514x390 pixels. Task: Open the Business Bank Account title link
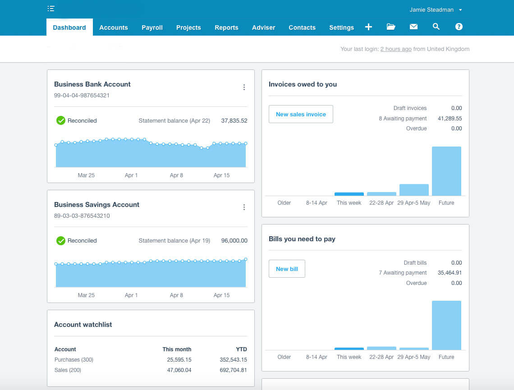[x=92, y=84]
